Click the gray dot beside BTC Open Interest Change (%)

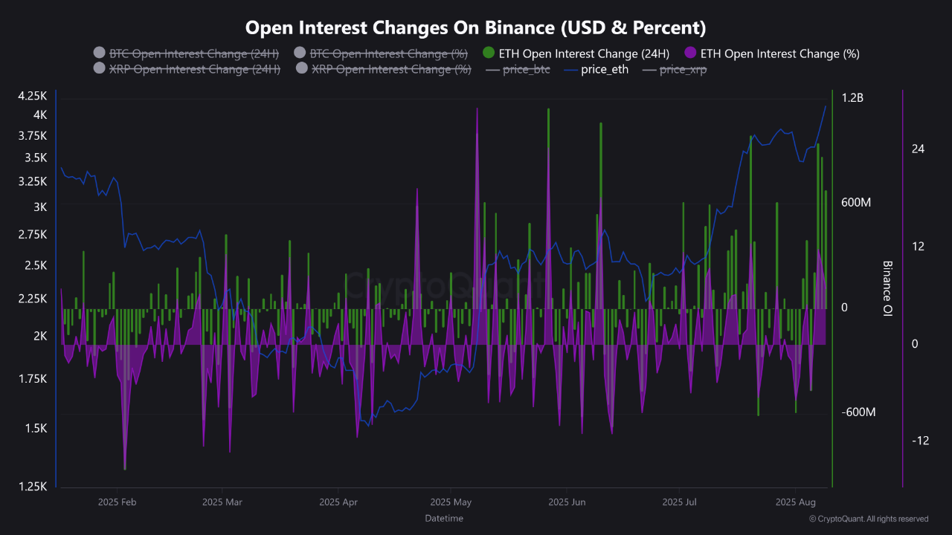coord(300,53)
